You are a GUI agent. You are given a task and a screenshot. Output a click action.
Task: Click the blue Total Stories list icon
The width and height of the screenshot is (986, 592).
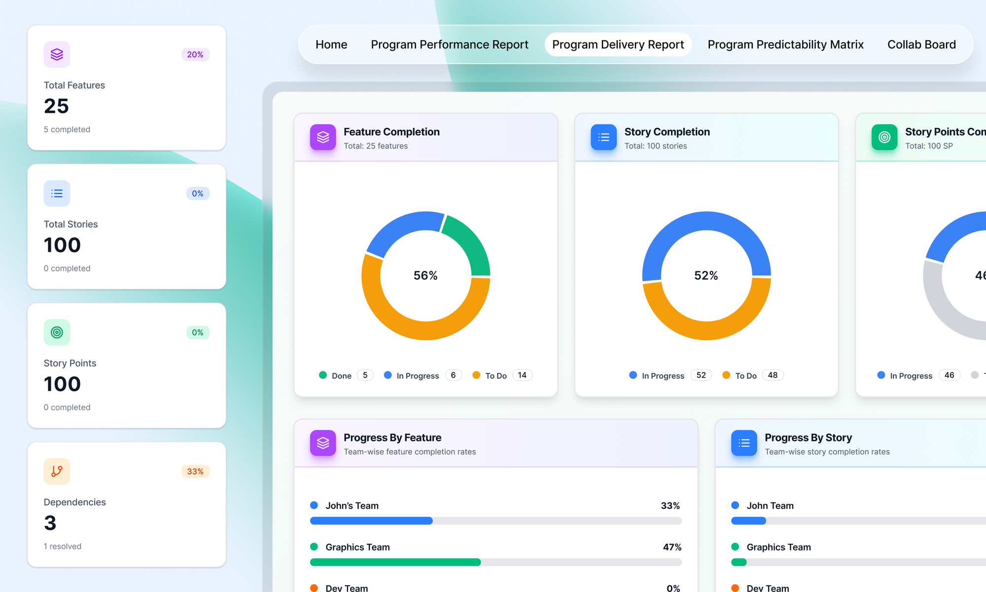click(57, 193)
